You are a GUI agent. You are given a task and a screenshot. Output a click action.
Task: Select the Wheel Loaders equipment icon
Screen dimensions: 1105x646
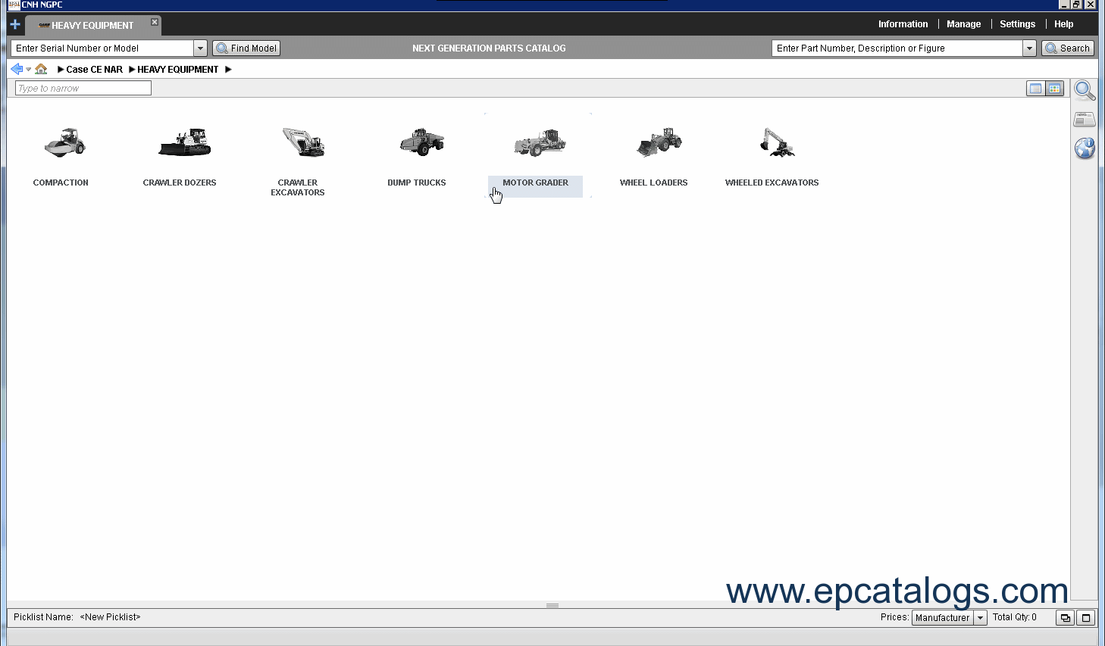pyautogui.click(x=658, y=143)
